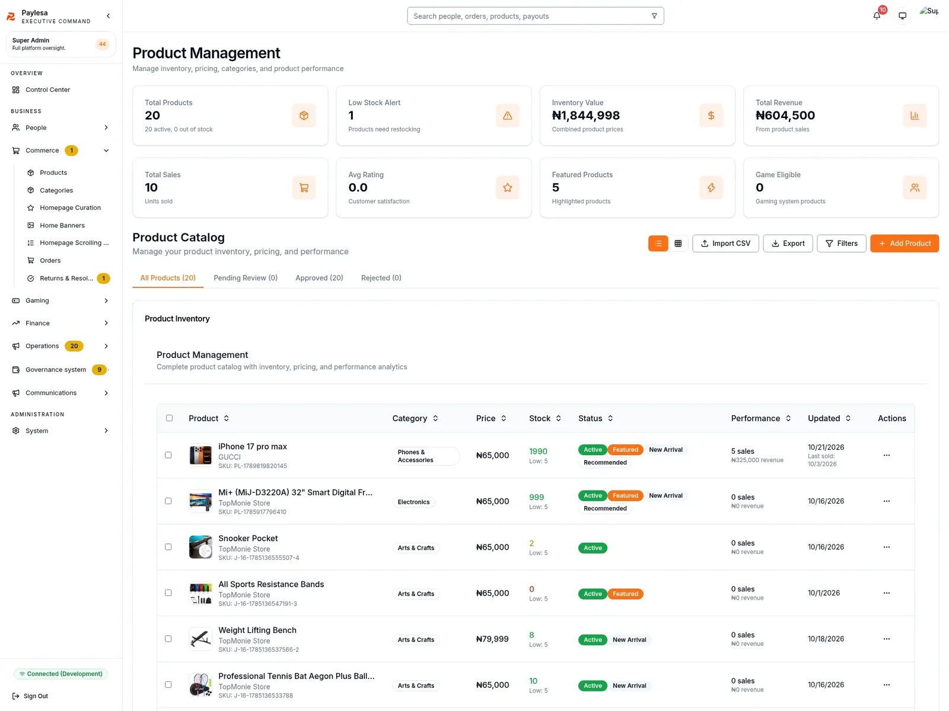
Task: Sort table by Stock column
Action: [x=545, y=418]
